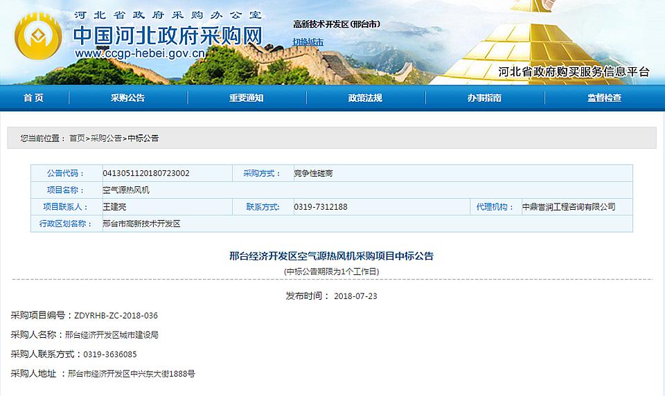Select 政策法规 in the navigation bar
The width and height of the screenshot is (665, 396).
(x=365, y=98)
